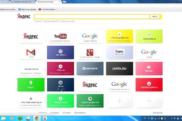Screen dimensions: 182x121
Task: Open the LENTA.RU bookmark tile
Action: point(119,69)
